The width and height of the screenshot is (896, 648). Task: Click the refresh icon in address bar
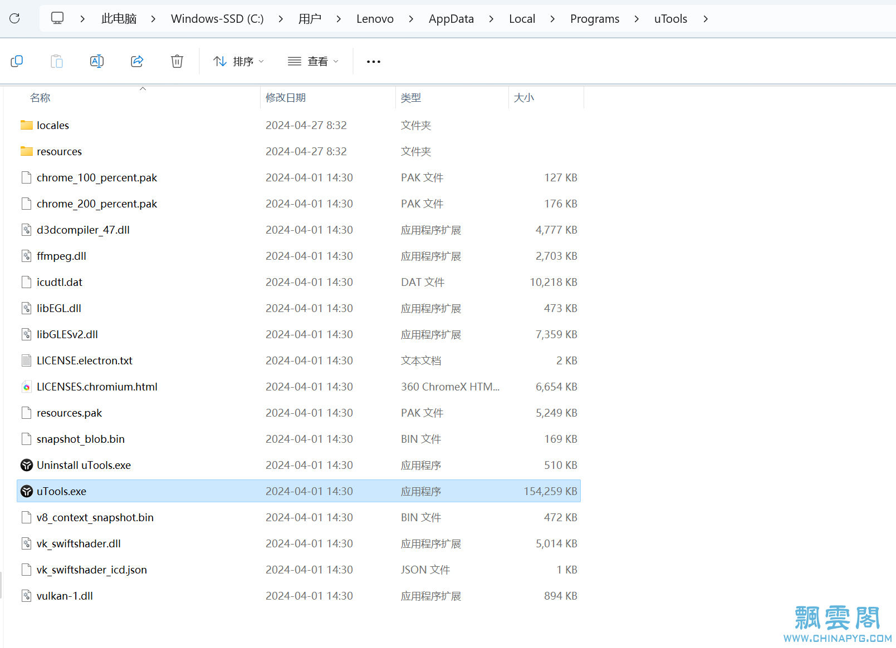point(14,18)
